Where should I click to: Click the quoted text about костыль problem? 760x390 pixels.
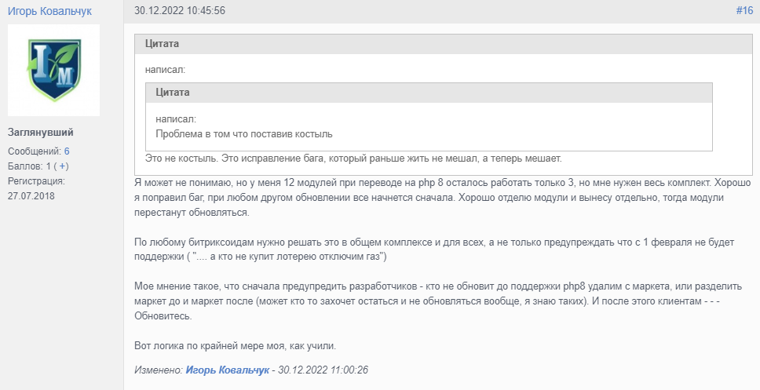pos(244,134)
